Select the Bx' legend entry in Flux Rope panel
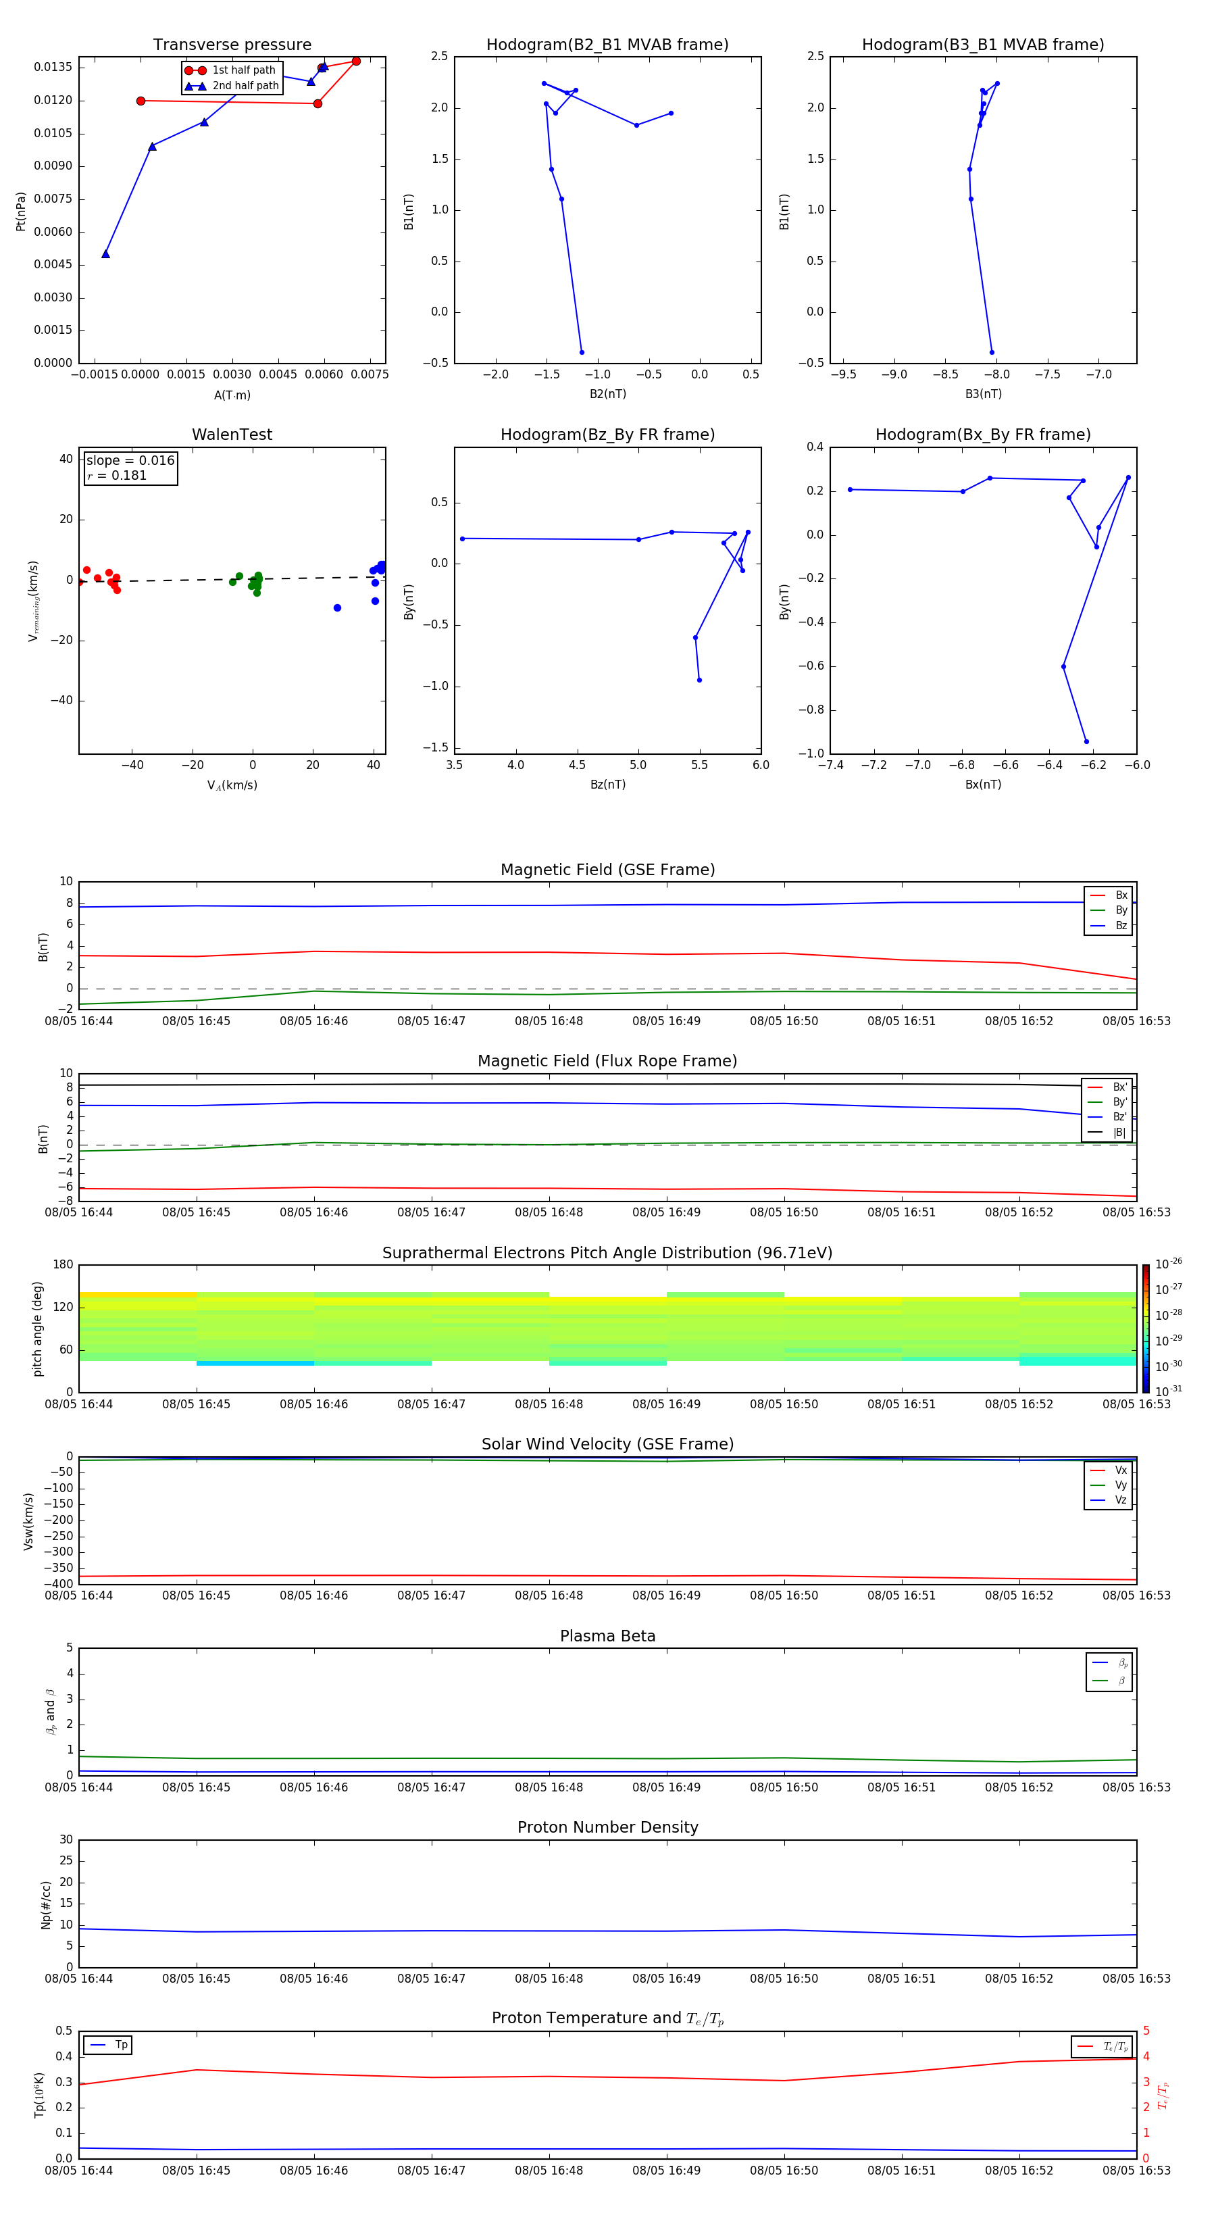The height and width of the screenshot is (2230, 1216). pos(1107,1087)
